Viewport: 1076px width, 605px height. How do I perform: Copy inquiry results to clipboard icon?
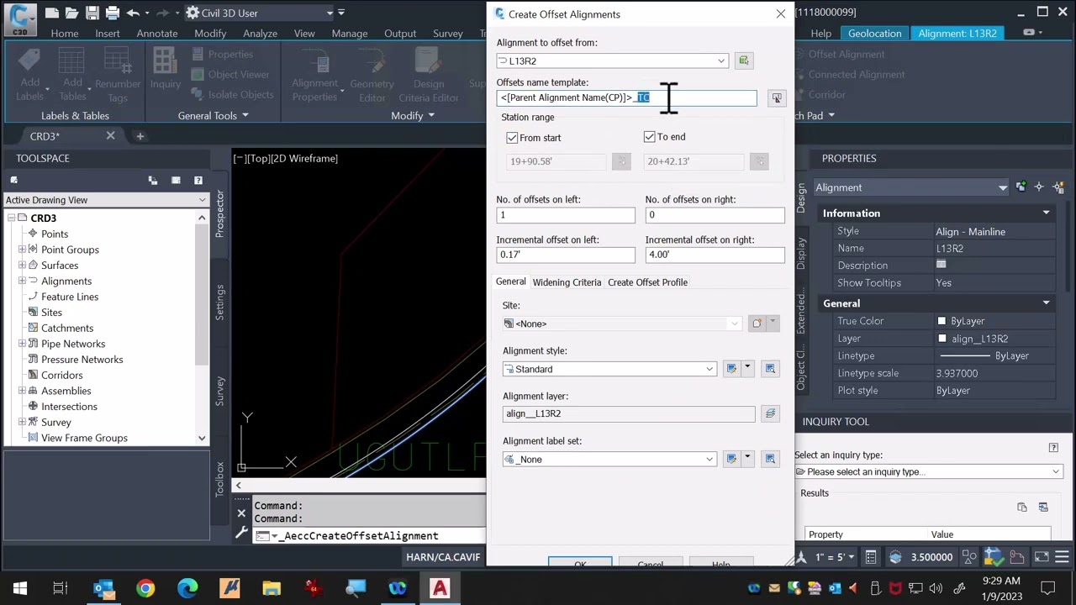point(1022,508)
